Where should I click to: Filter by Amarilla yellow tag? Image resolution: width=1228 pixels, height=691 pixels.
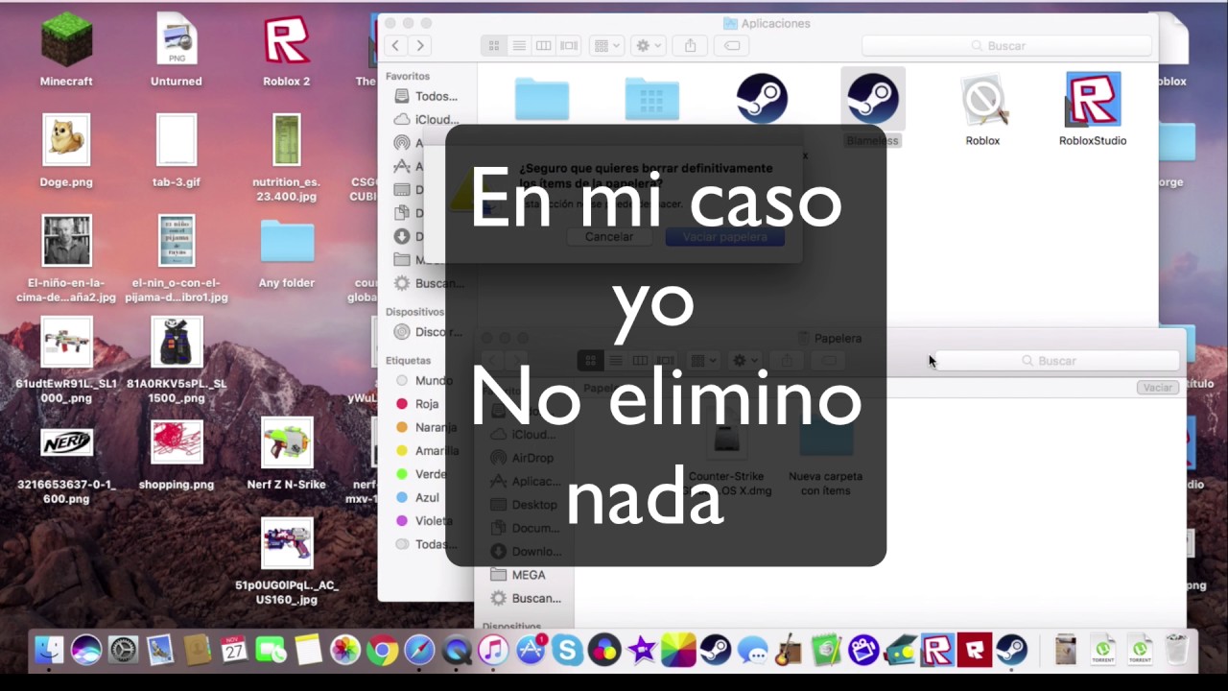click(x=428, y=451)
